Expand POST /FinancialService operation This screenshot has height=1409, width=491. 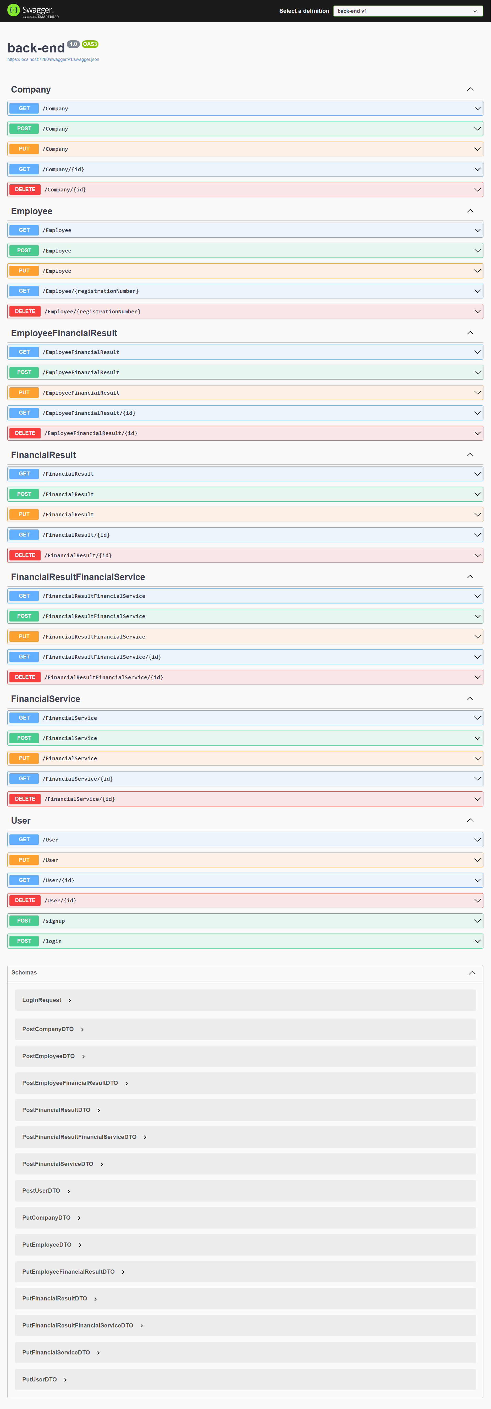point(245,738)
